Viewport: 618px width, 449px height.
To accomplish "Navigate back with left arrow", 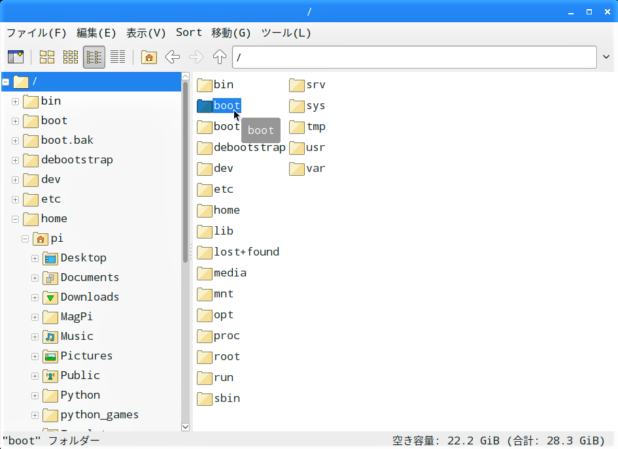I will (x=173, y=57).
